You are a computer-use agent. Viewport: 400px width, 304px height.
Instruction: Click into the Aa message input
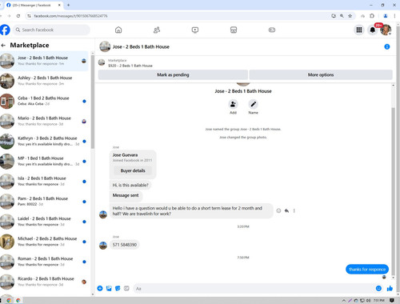pos(254,289)
